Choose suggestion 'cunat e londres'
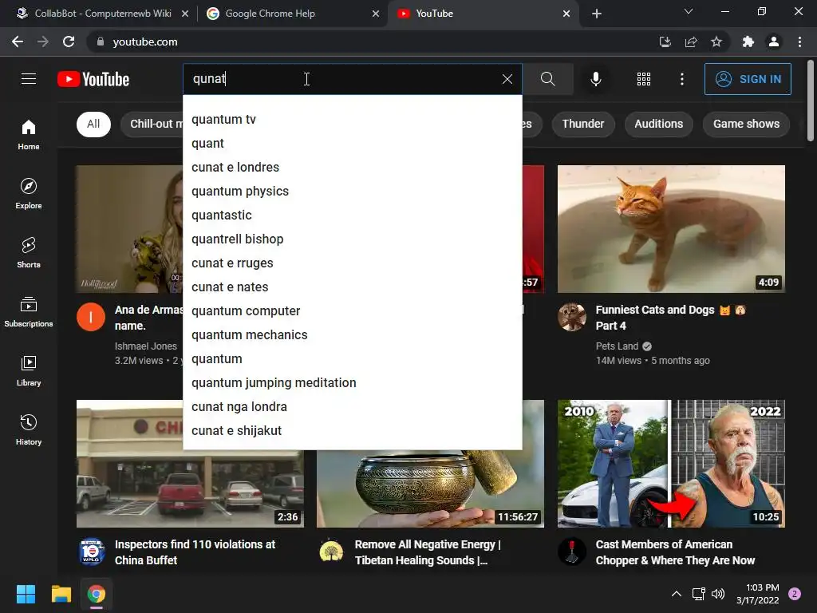 [x=352, y=168]
